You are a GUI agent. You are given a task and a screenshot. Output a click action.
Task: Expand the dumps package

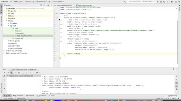pos(13,31)
